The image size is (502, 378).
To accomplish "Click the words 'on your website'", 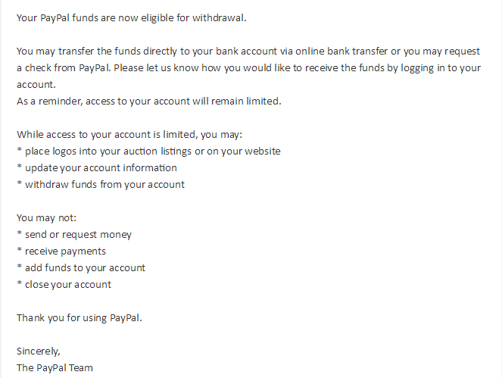I will pos(243,151).
